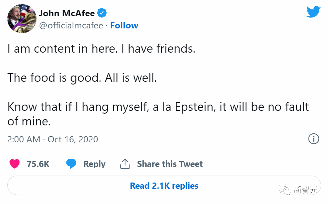Click the line 'The food is good'

[82, 77]
